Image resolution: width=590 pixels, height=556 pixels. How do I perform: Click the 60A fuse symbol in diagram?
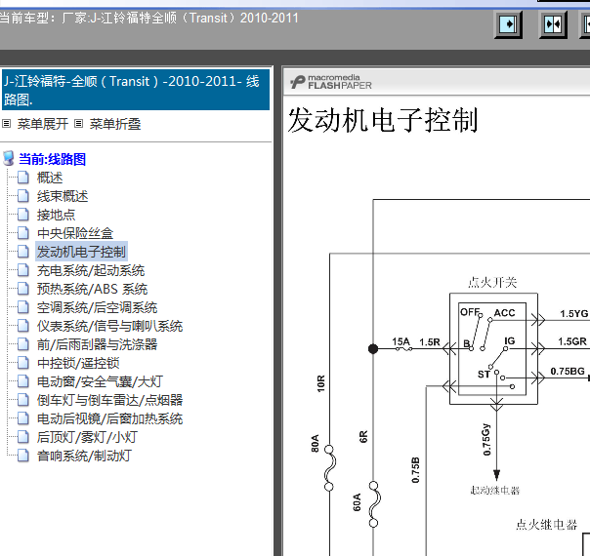pyautogui.click(x=374, y=504)
